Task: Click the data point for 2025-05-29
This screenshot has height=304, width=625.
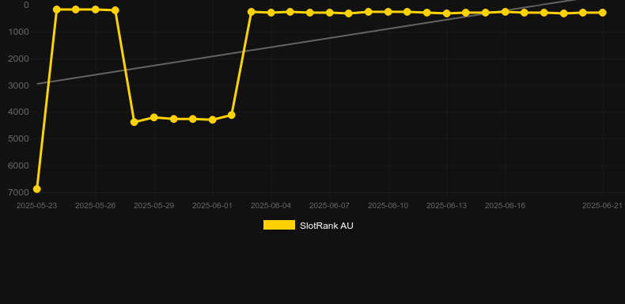Action: click(153, 117)
